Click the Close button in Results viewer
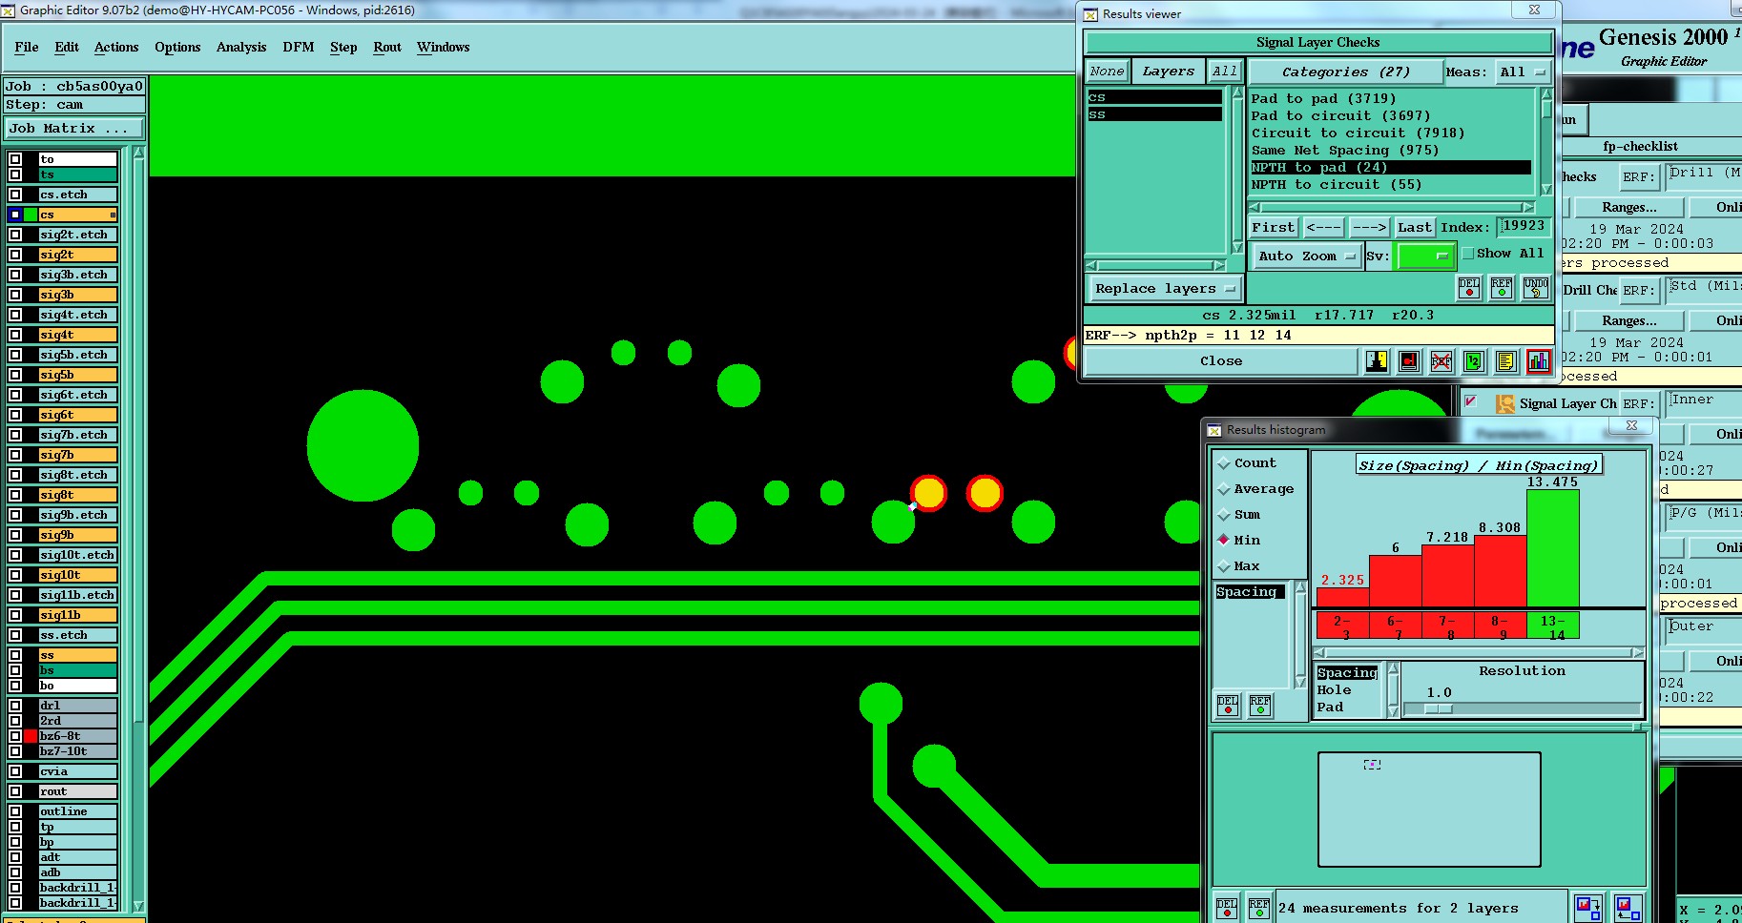 tap(1221, 361)
